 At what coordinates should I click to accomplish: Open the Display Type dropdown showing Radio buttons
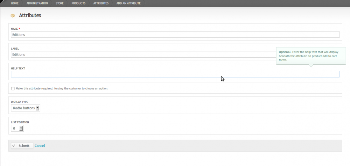[x=26, y=108]
